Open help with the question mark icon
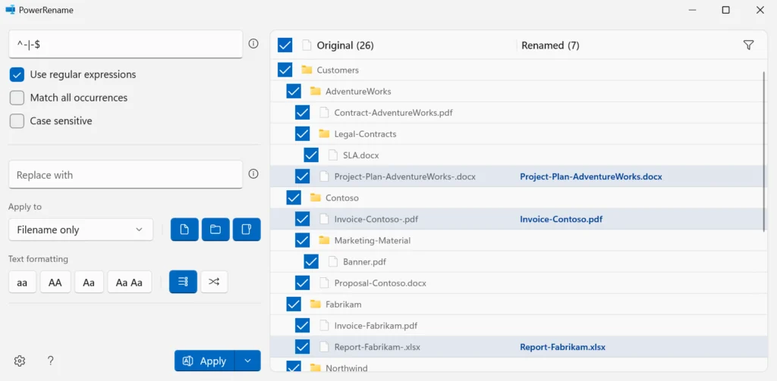This screenshot has width=777, height=381. pos(50,361)
